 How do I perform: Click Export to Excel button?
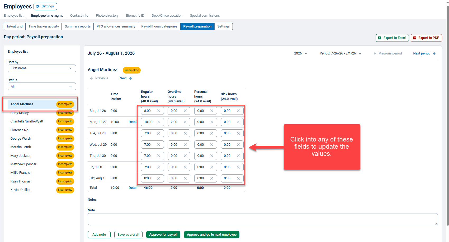click(x=392, y=38)
